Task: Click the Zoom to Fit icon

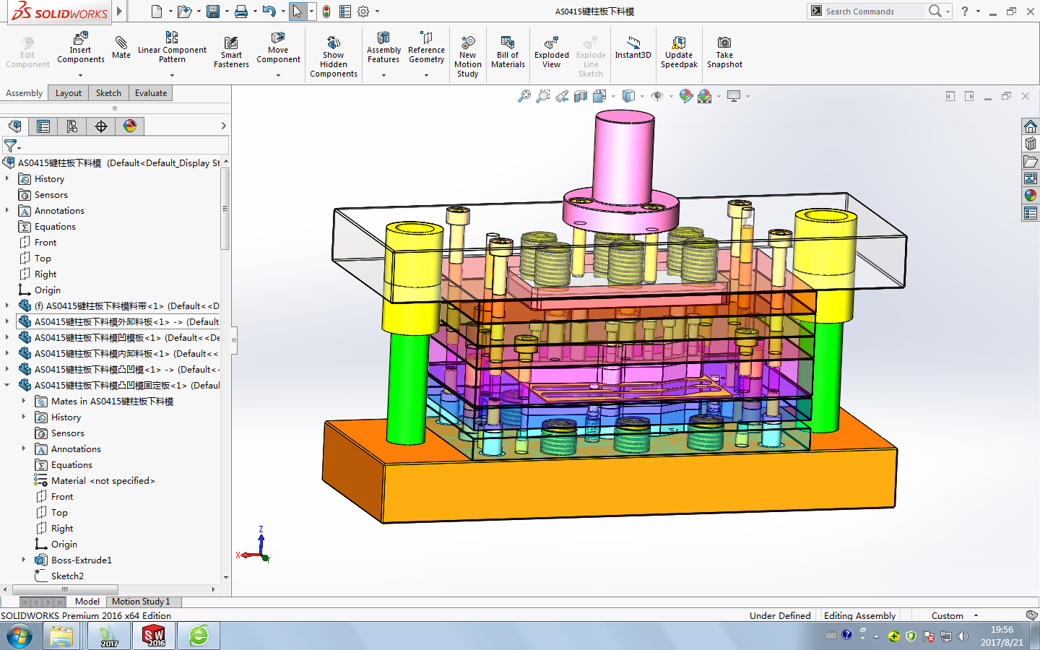Action: (524, 96)
